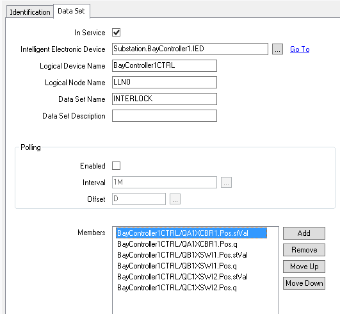Select the Data Set tab
This screenshot has height=314, width=340.
pos(71,11)
